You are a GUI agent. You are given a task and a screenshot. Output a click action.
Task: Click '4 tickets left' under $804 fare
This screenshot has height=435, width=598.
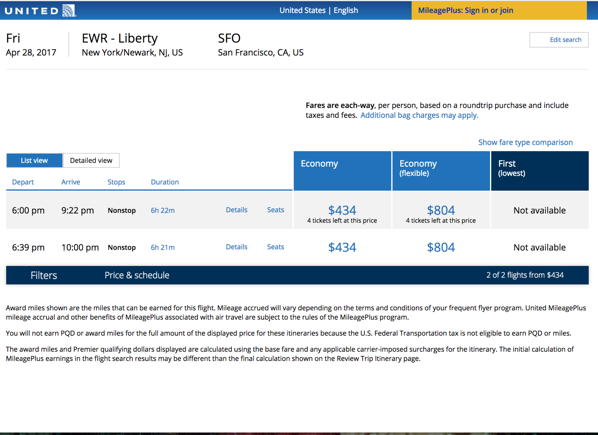(x=441, y=221)
